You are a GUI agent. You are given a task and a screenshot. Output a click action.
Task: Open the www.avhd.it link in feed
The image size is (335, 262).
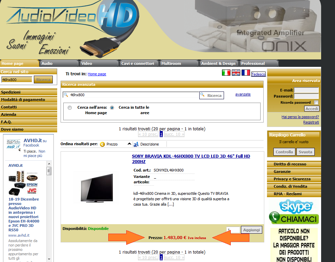coord(19,235)
